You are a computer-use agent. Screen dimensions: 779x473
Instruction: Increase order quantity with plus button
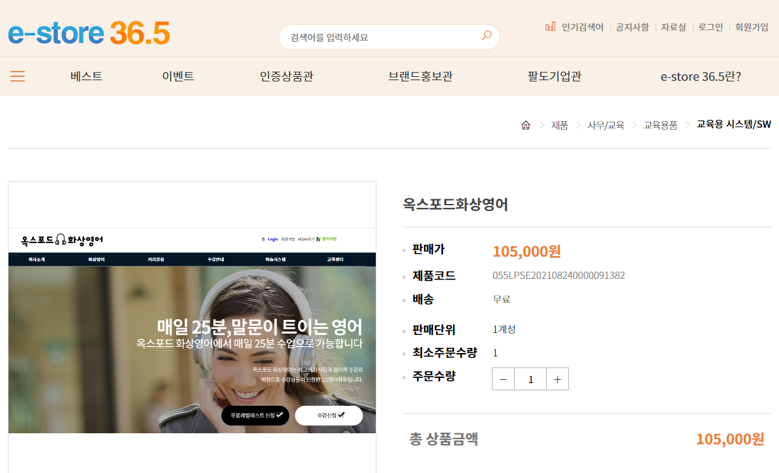click(557, 379)
